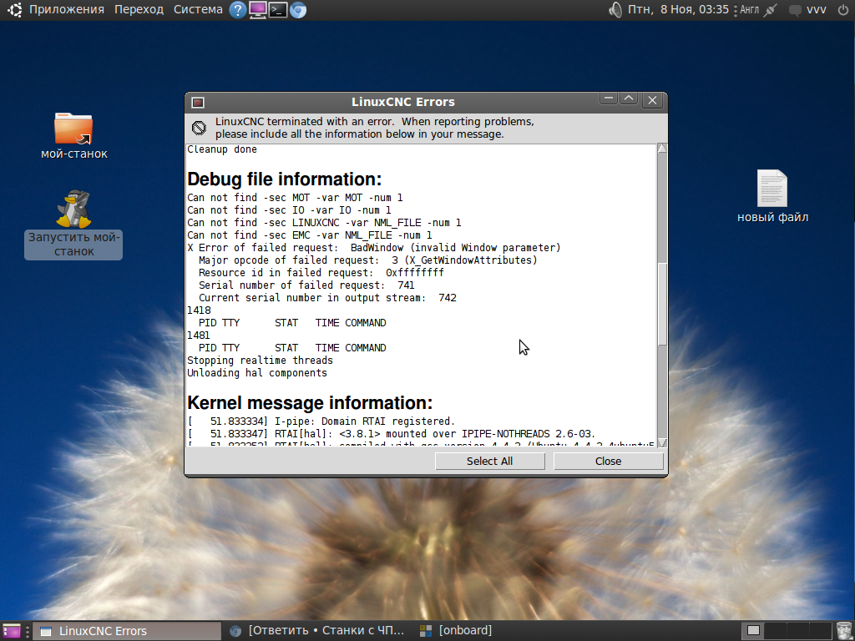
Task: Open the trash icon in bottom panel
Action: click(x=843, y=631)
